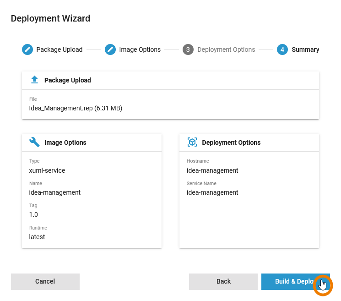This screenshot has width=341, height=301.
Task: Click the upload arrow icon in Package Upload card
Action: tap(34, 80)
